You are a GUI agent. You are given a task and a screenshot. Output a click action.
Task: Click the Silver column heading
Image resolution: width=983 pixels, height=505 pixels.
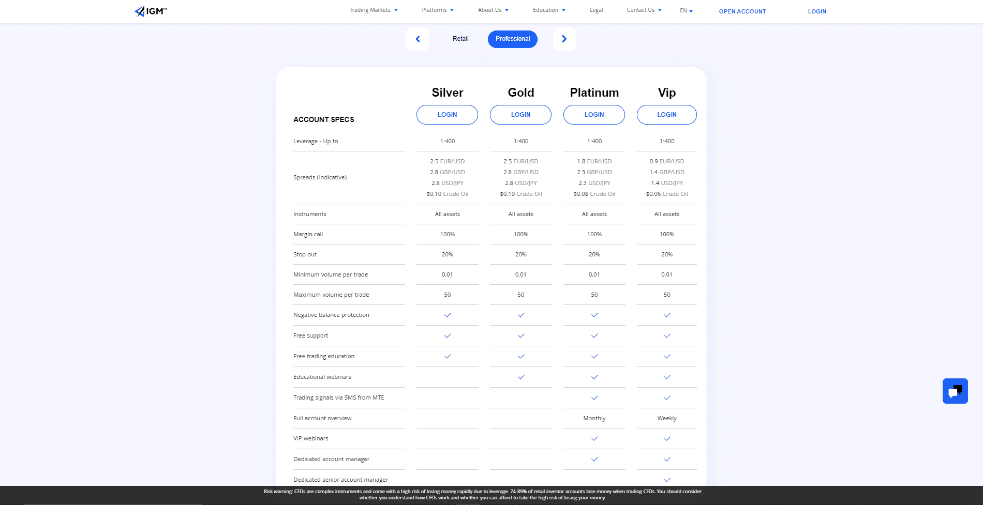pos(448,93)
